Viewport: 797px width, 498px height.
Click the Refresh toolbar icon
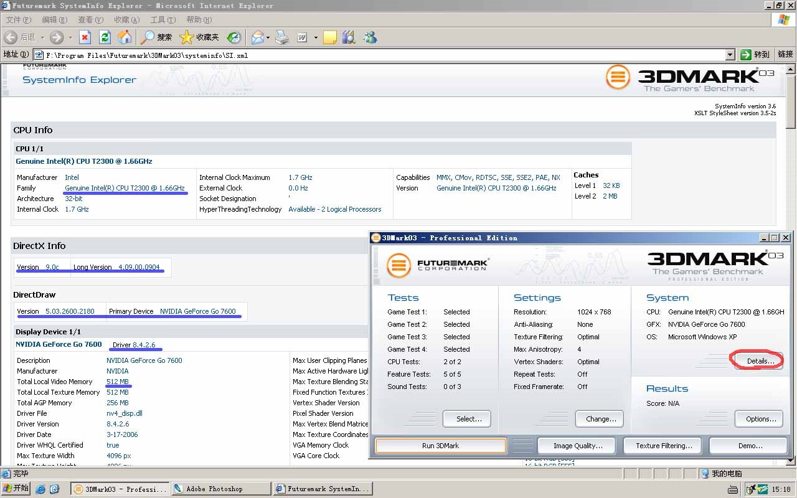105,37
